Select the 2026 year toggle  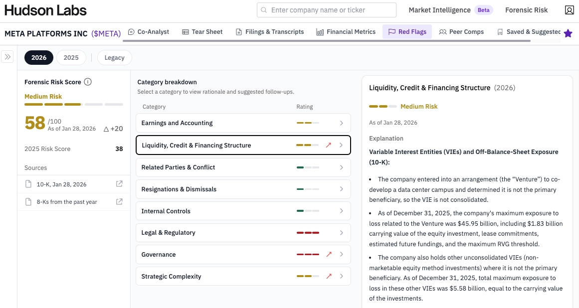[x=39, y=57]
